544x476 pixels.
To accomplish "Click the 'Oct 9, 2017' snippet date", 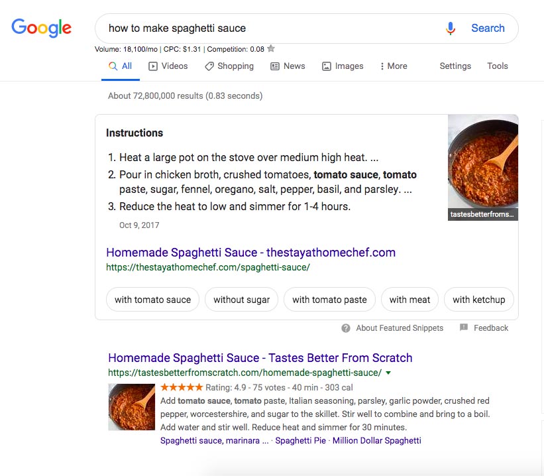I will pyautogui.click(x=139, y=225).
